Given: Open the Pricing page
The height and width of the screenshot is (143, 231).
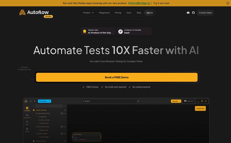Looking at the screenshot, I should coord(118,13).
